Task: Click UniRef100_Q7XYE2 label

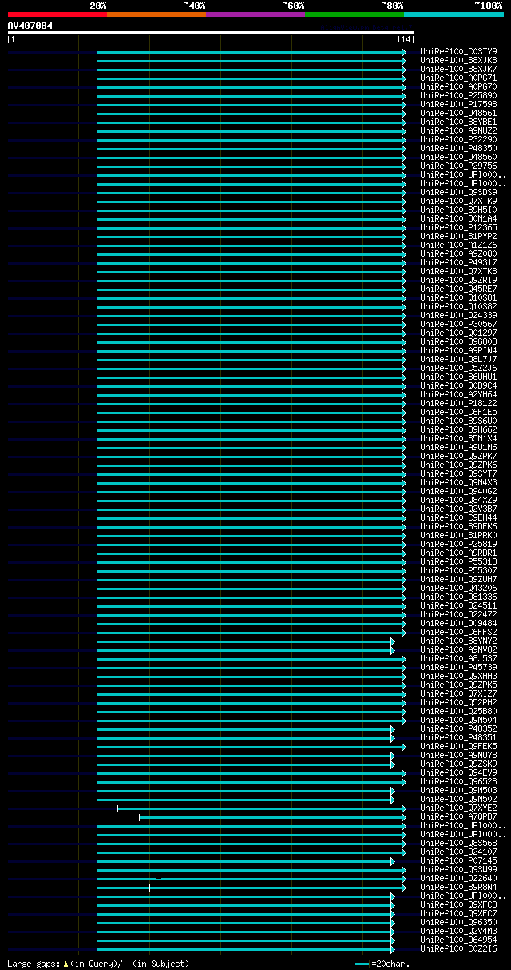Action: [458, 808]
